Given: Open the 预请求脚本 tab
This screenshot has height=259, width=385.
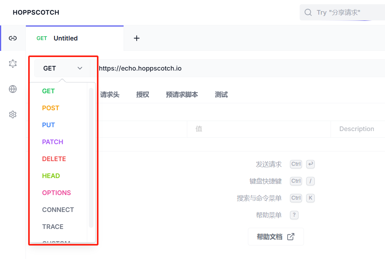Looking at the screenshot, I should 182,94.
